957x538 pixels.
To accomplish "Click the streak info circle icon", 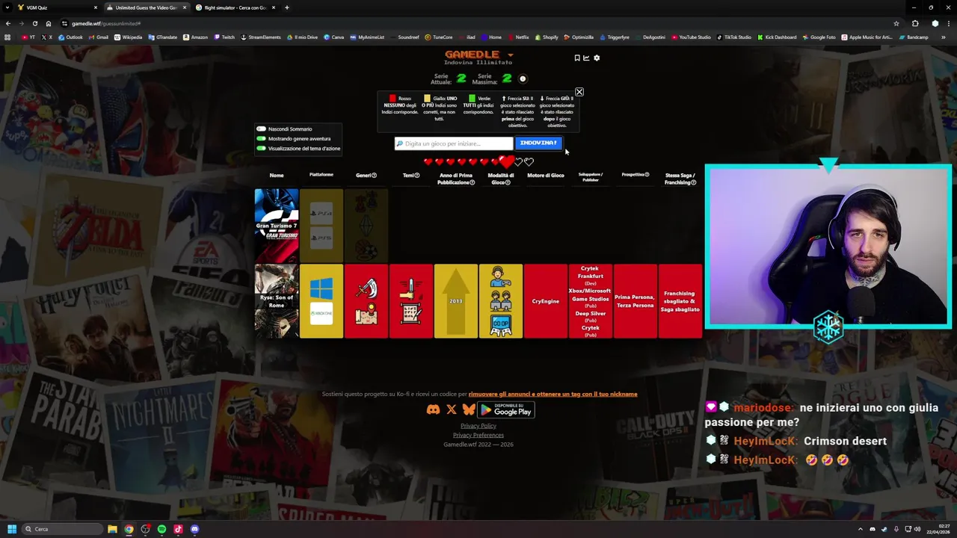I will click(523, 78).
